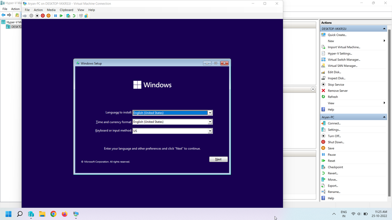Open Action menu in VM Connection window
This screenshot has height=220, width=392.
point(38,10)
